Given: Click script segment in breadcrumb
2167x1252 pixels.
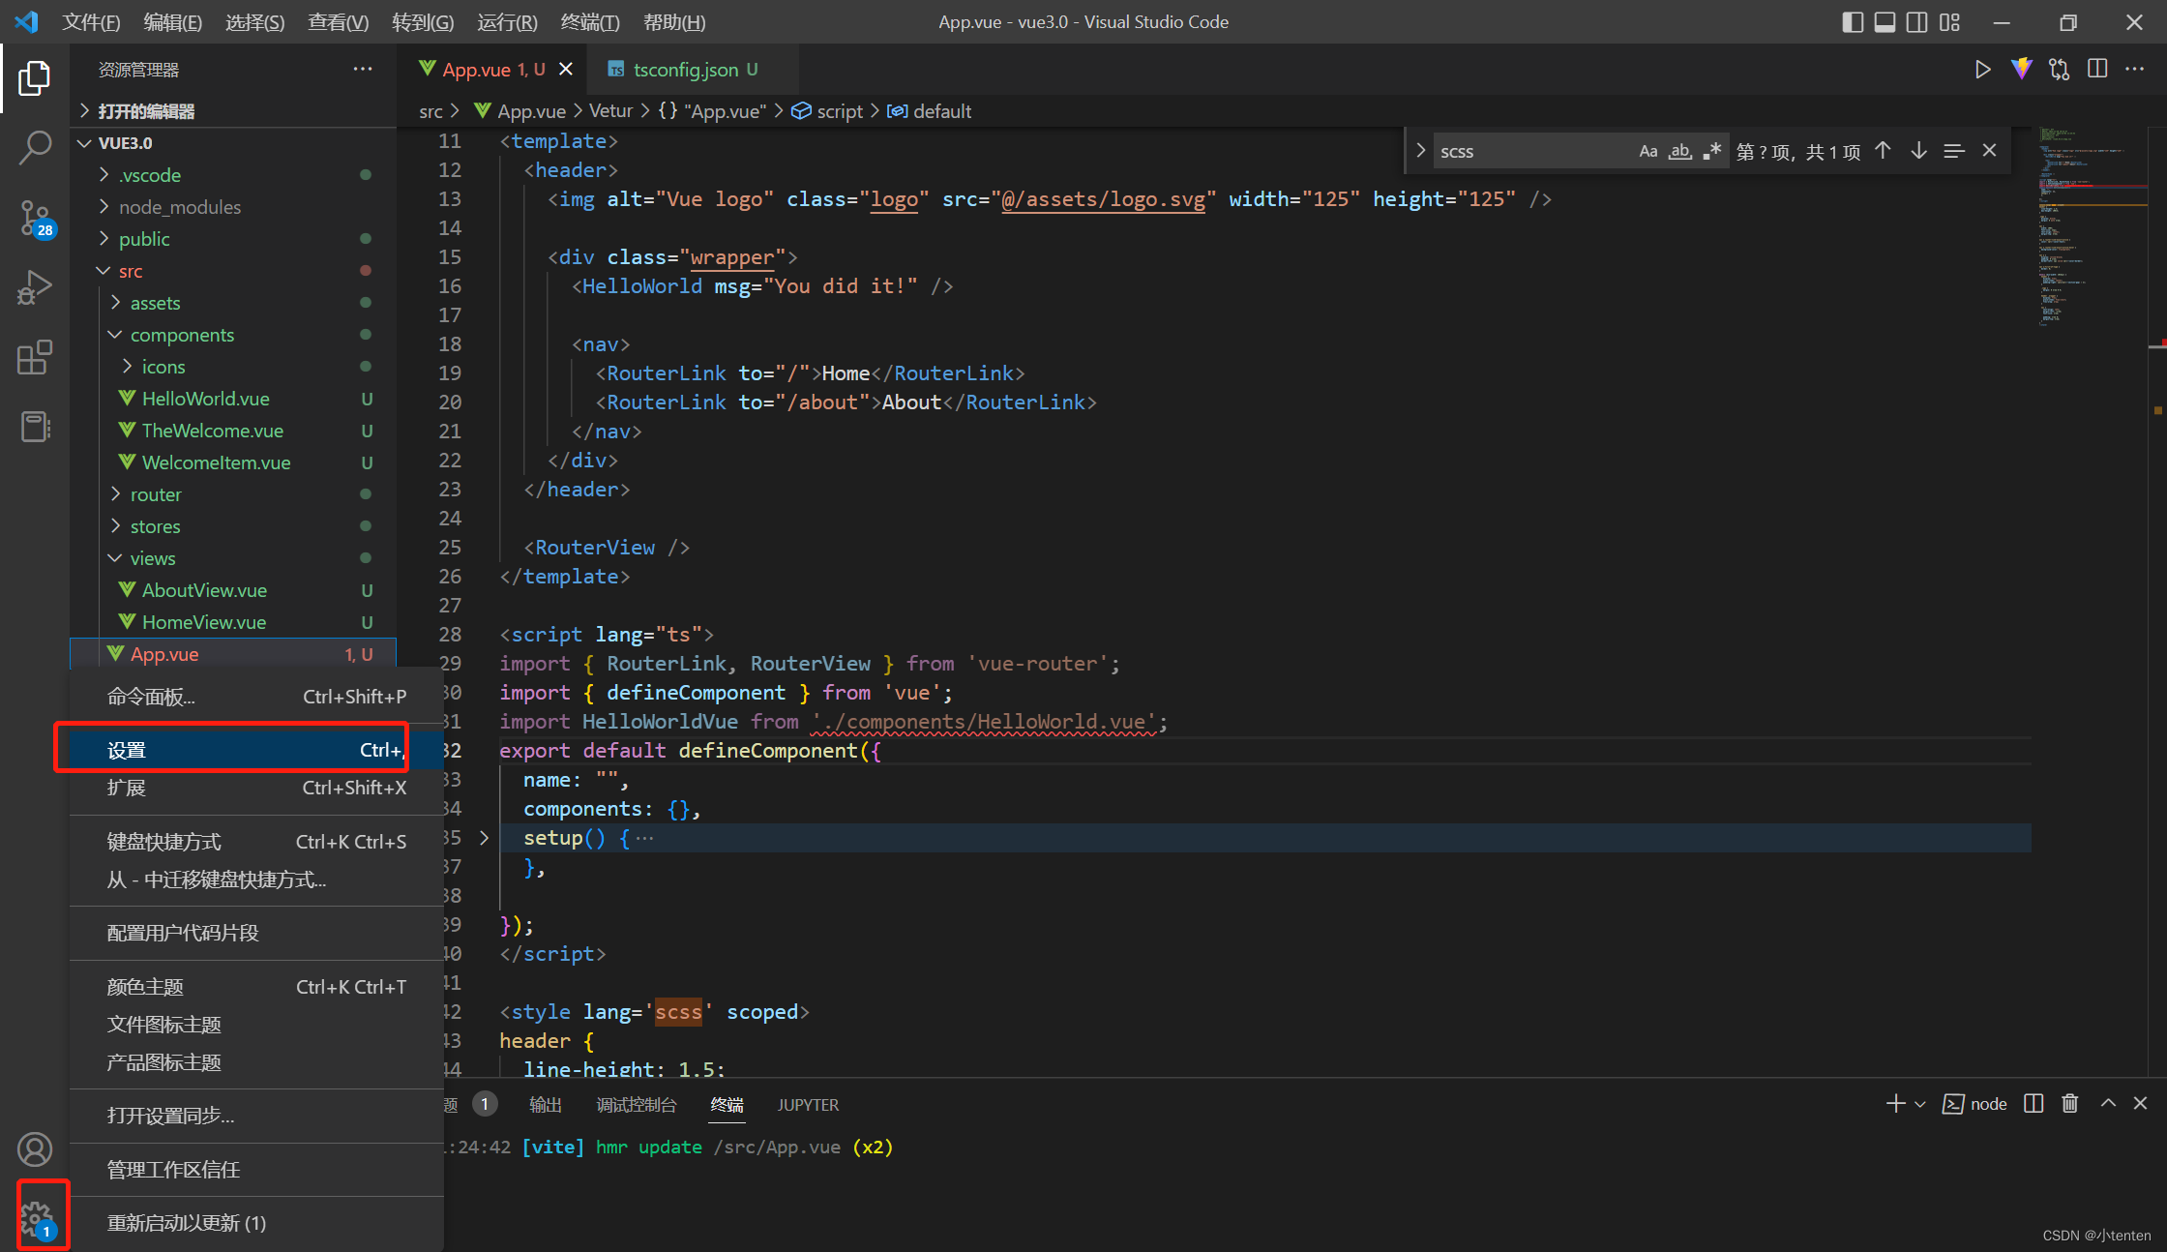Looking at the screenshot, I should [x=827, y=111].
